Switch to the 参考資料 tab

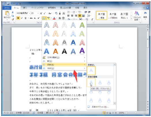pyautogui.click(x=52, y=8)
